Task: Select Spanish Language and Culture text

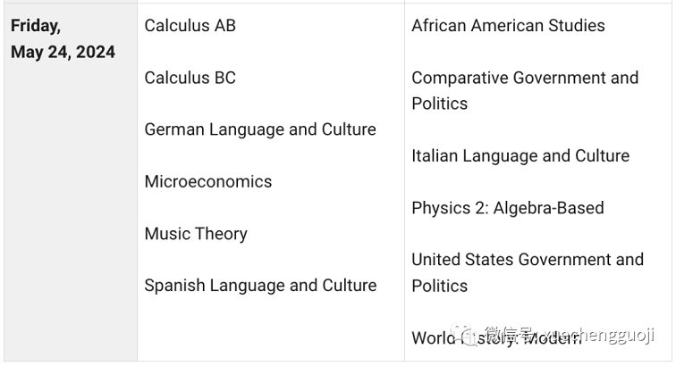Action: tap(260, 285)
